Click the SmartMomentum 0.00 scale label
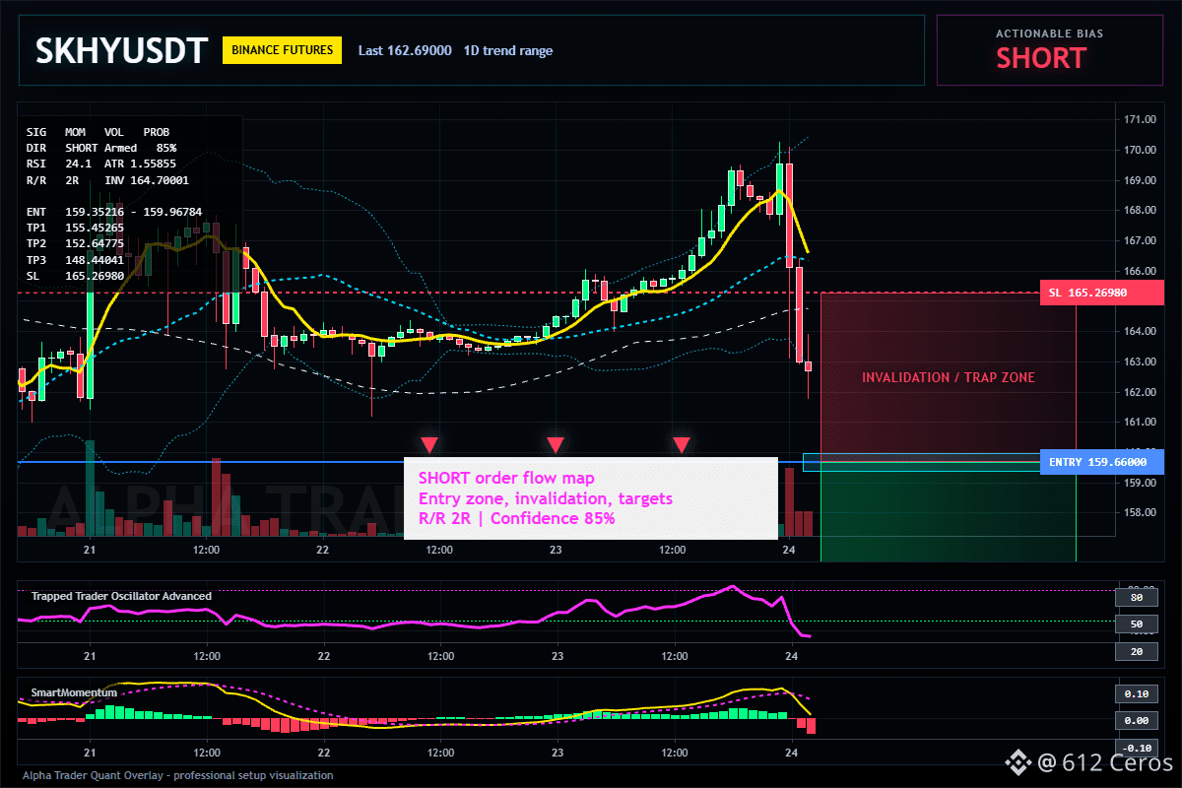The image size is (1182, 788). (1136, 721)
